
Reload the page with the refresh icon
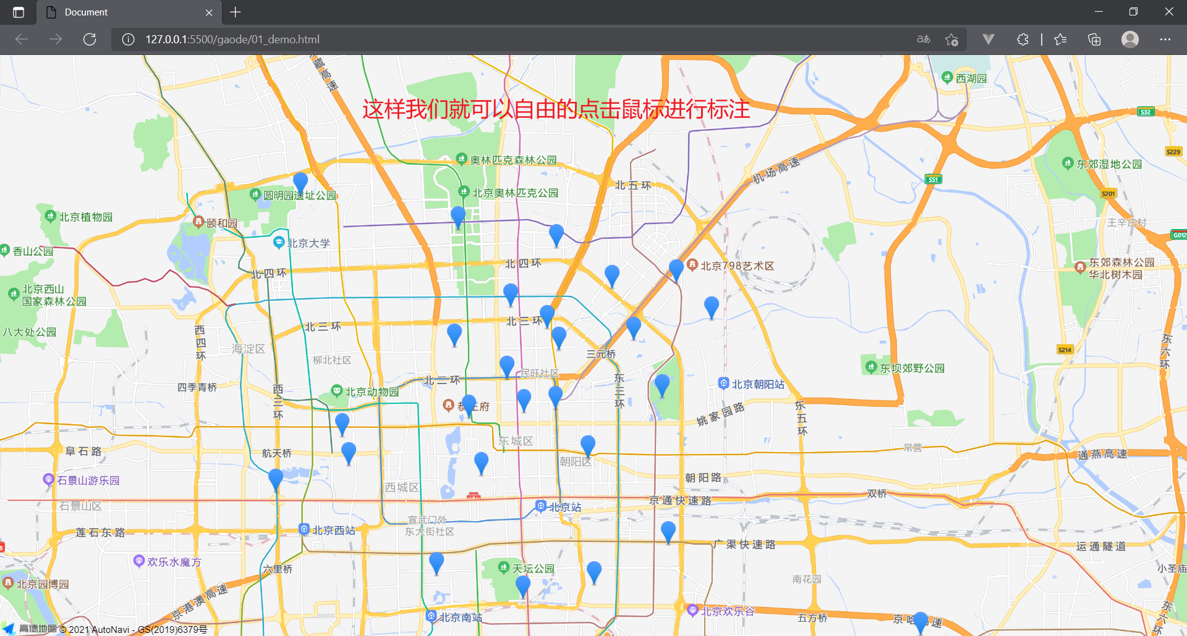[90, 40]
